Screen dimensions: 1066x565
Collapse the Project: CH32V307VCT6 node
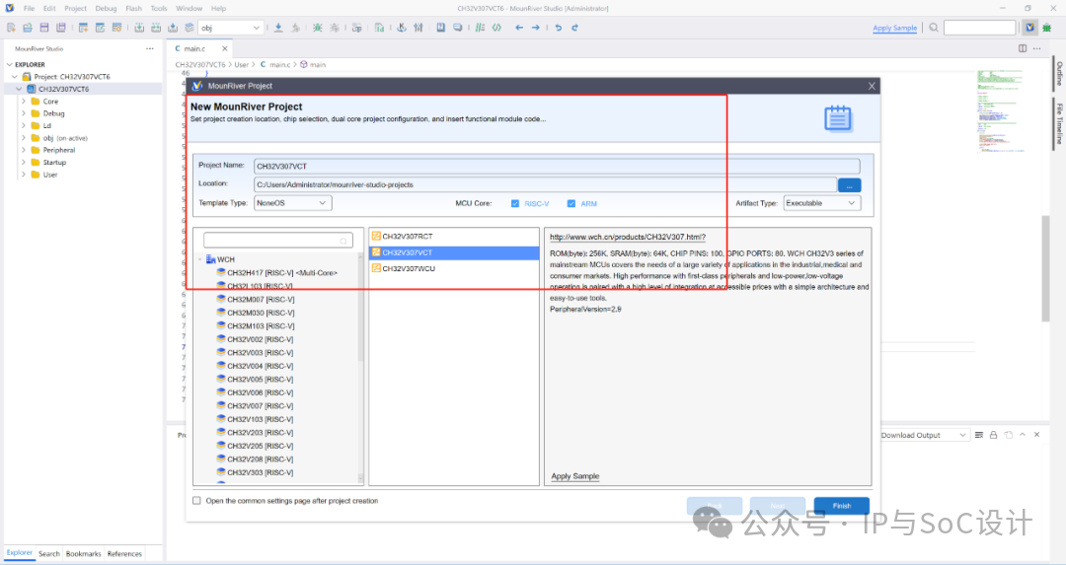tap(15, 77)
